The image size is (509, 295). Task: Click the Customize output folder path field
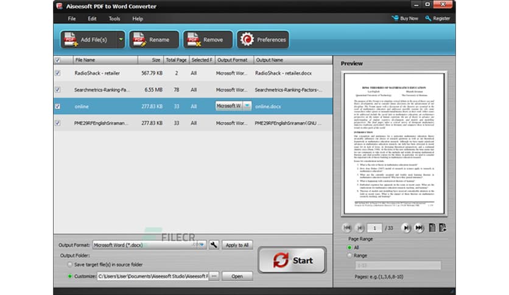point(153,276)
